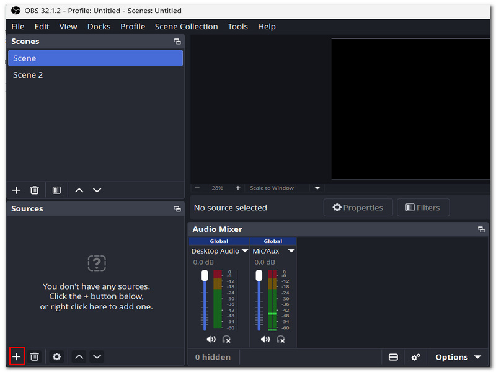Mute Desktop Audio speaker icon

pos(211,339)
